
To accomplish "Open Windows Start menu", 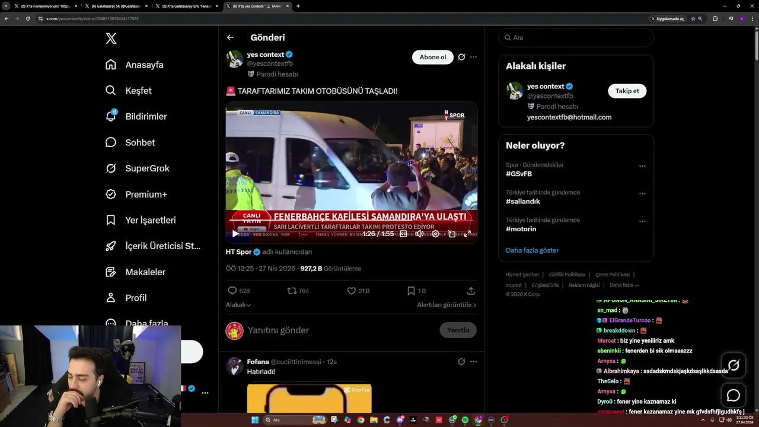I will point(255,420).
